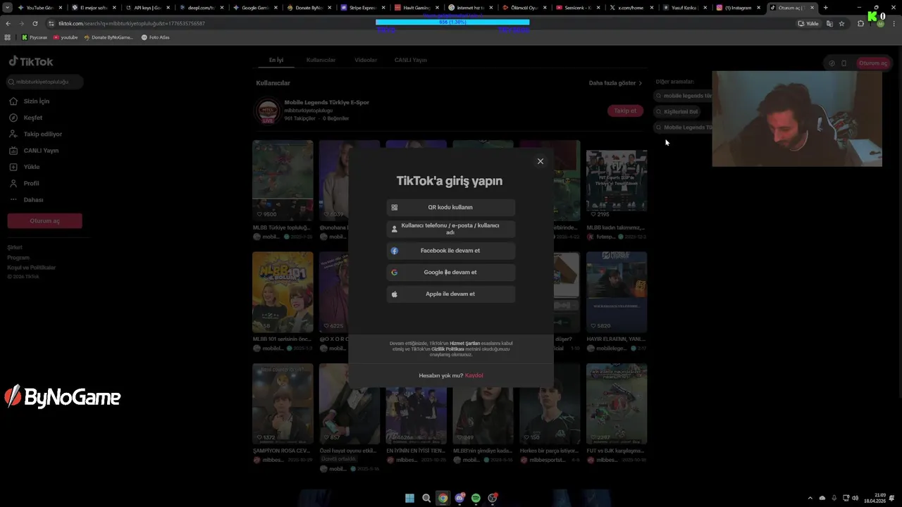Open a new browser tab
Viewport: 902px width, 507px height.
[825, 8]
